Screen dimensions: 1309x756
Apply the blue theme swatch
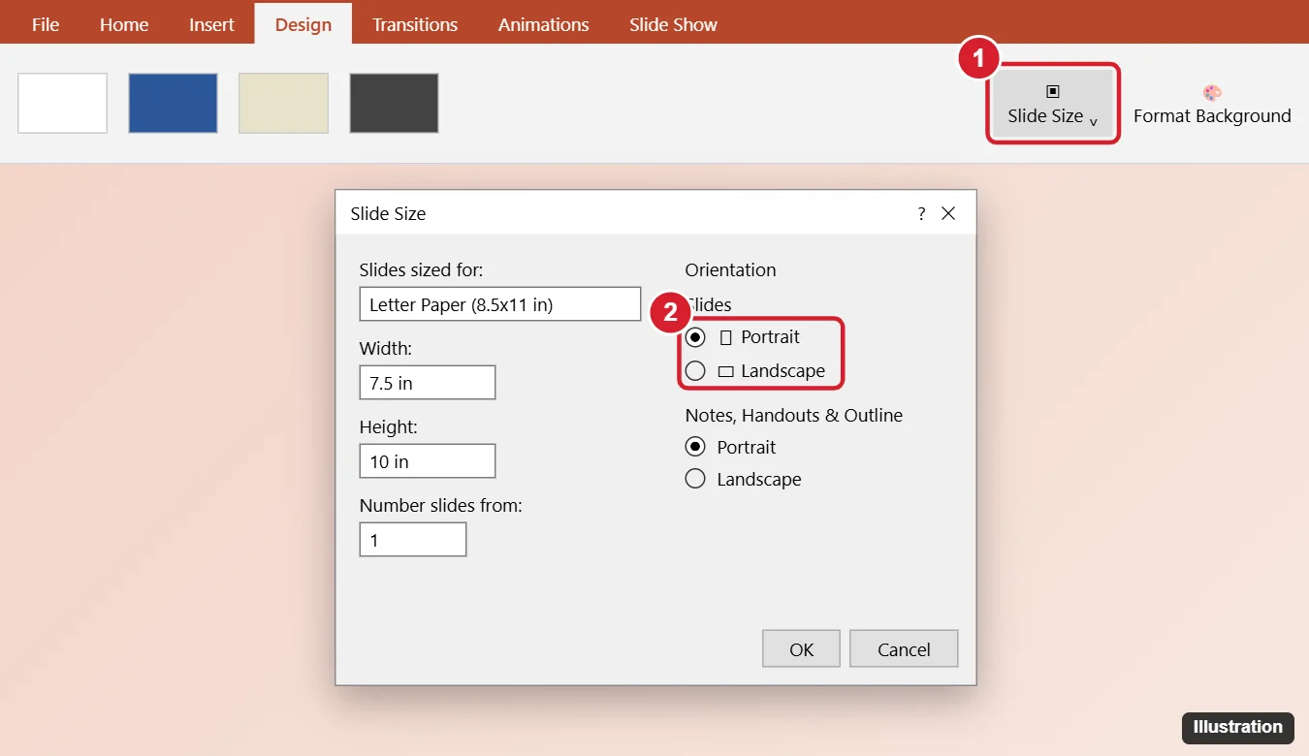click(x=173, y=103)
